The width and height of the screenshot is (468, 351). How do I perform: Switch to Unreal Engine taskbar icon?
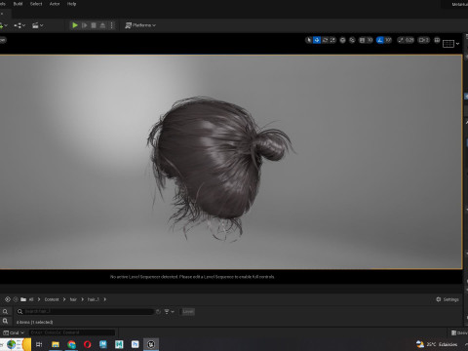[151, 344]
